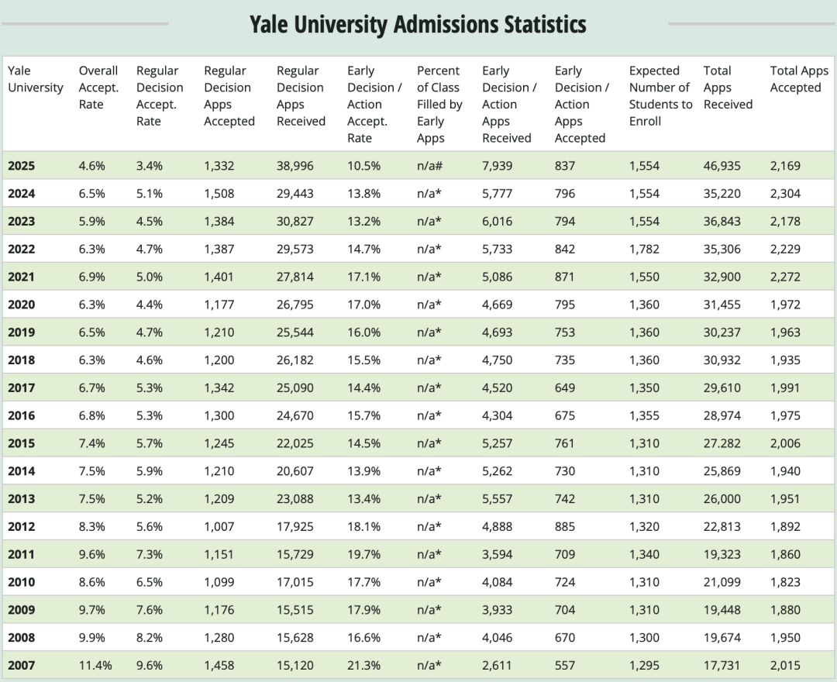Click the Yale University Admissions Statistics heading

pos(418,24)
